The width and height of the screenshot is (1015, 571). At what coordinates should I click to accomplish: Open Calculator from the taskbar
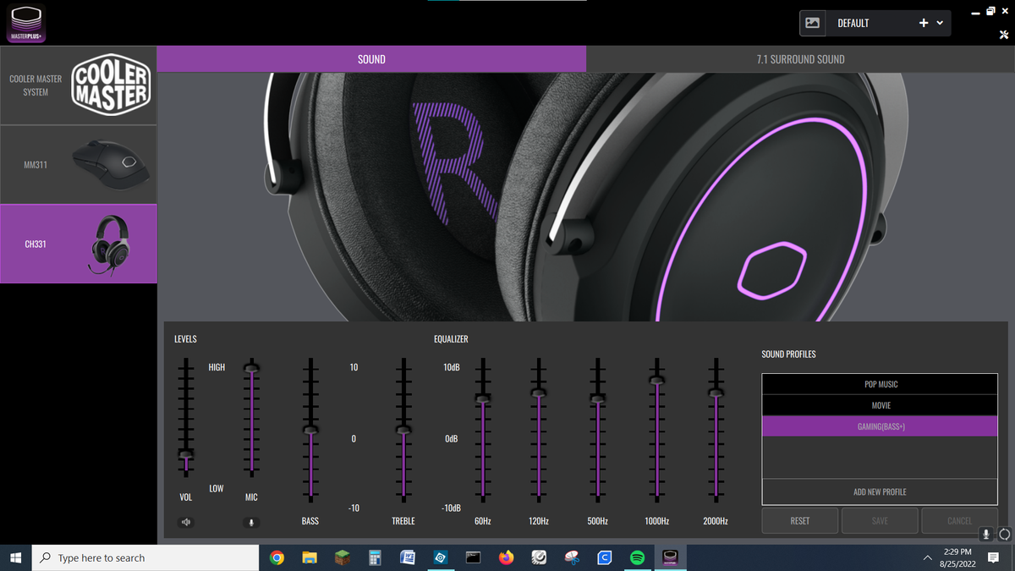point(375,557)
